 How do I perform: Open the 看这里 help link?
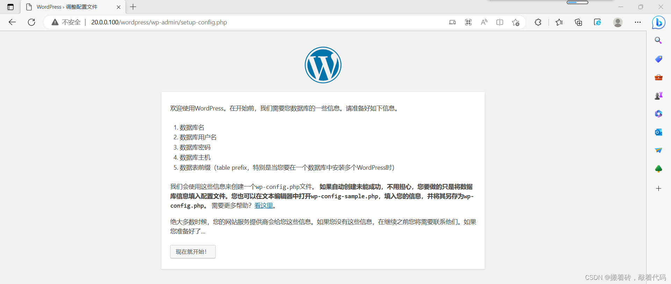pyautogui.click(x=264, y=206)
